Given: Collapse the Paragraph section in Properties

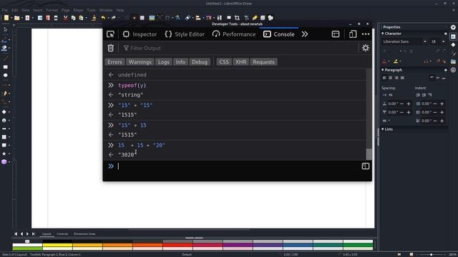Looking at the screenshot, I should [x=383, y=70].
